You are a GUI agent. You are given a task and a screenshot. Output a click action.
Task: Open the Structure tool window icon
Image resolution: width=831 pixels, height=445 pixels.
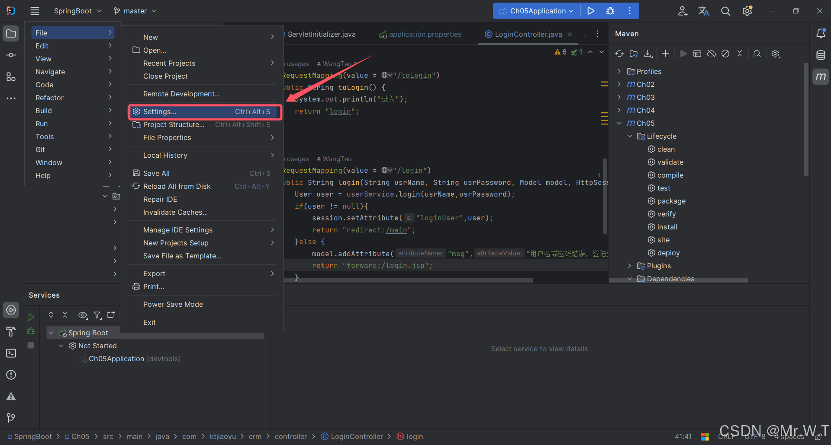11,77
